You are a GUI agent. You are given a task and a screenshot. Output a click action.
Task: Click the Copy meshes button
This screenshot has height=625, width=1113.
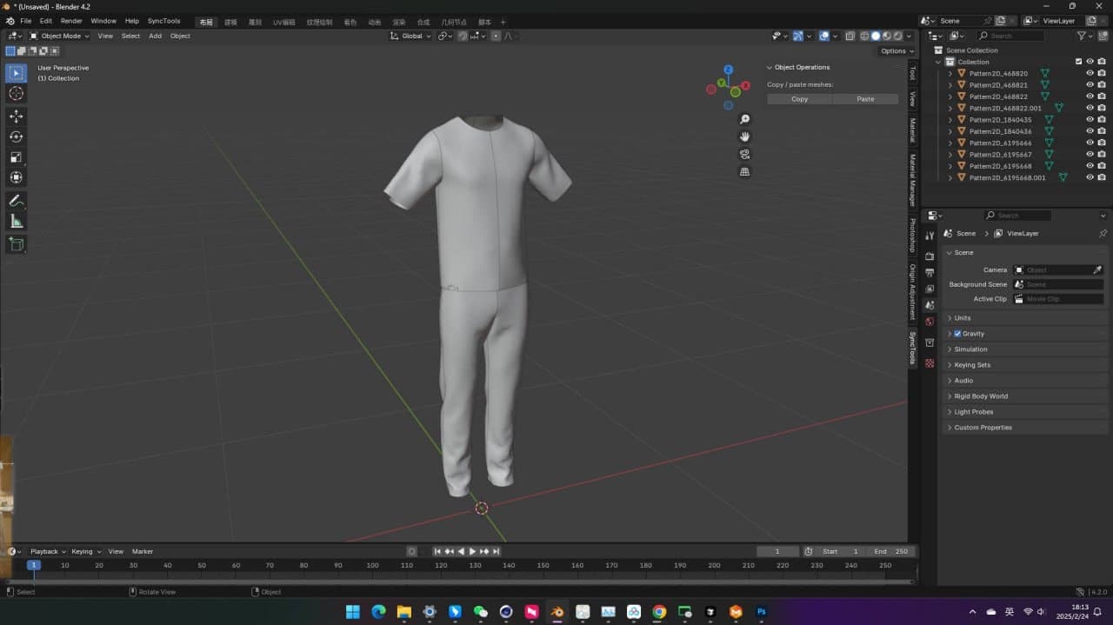coord(800,99)
